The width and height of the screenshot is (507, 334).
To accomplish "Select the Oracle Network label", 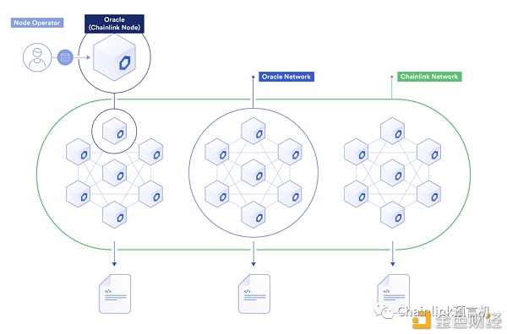I will coord(286,77).
